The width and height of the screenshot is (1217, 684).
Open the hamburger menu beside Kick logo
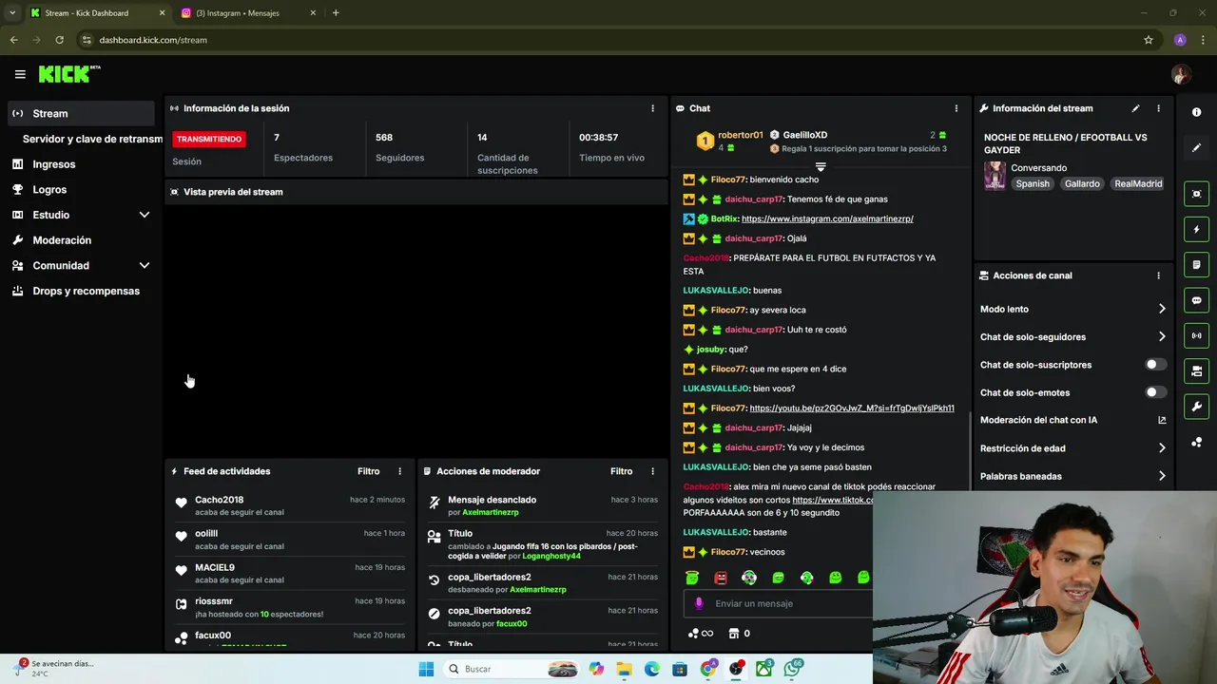(20, 74)
